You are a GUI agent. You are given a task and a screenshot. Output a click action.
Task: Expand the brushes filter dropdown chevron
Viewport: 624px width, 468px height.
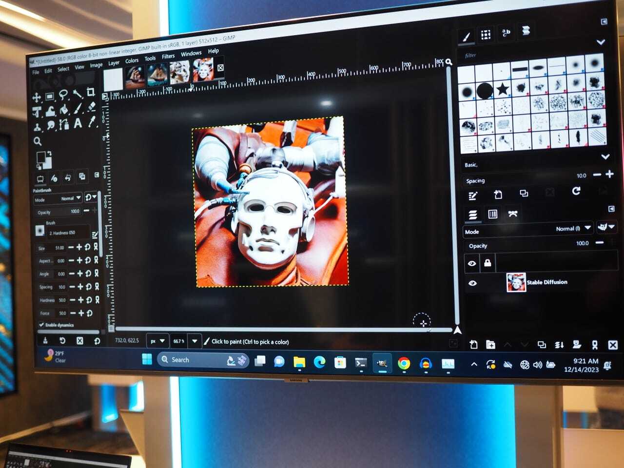601,42
